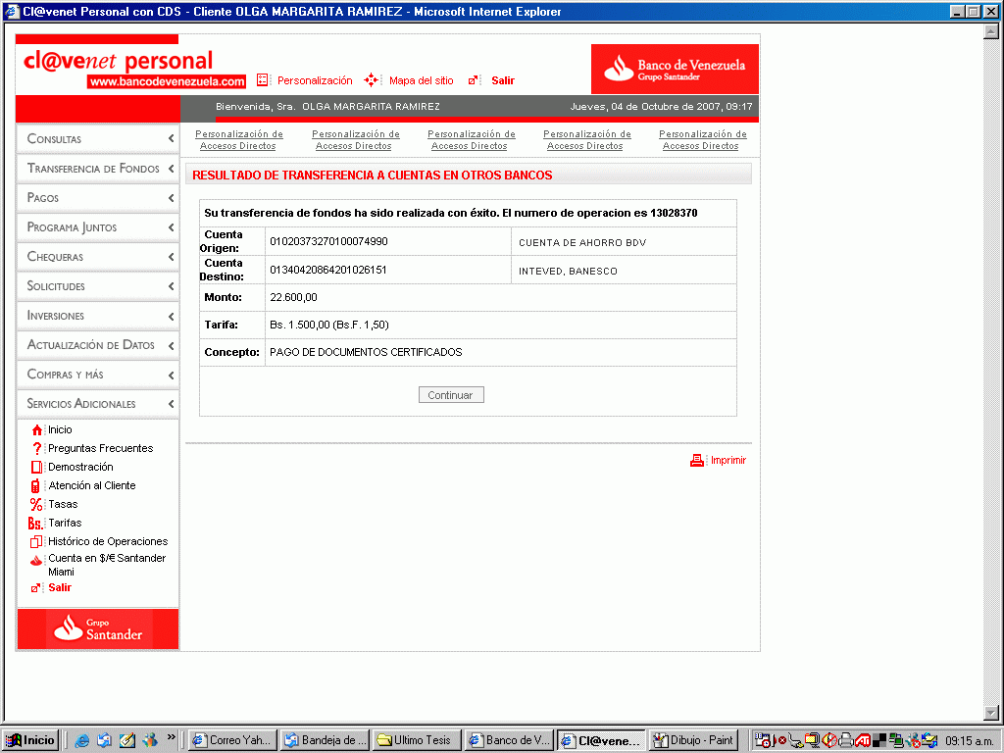Image resolution: width=1004 pixels, height=753 pixels.
Task: Open the Tarifas link text
Action: (x=65, y=524)
